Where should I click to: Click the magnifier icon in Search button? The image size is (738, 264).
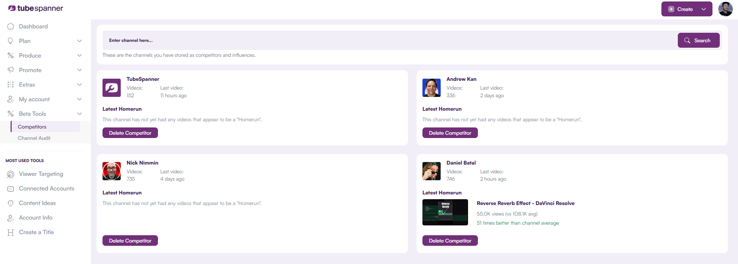[x=687, y=40]
